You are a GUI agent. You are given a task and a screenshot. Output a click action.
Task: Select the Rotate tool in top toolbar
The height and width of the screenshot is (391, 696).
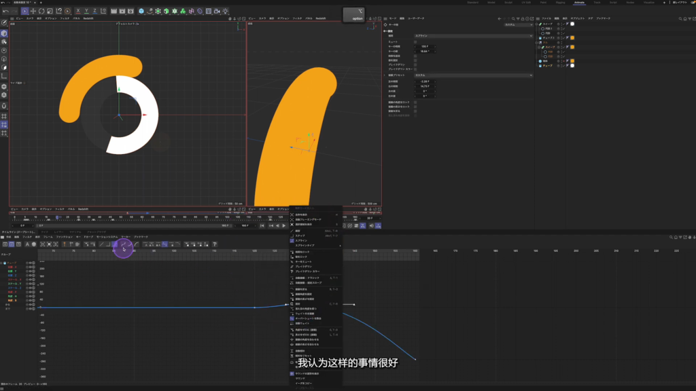pos(41,11)
